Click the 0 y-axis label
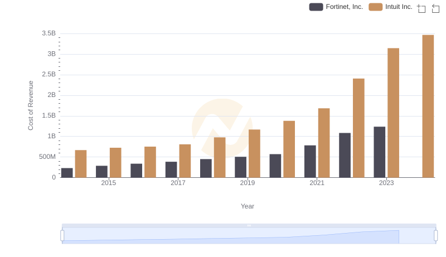Image resolution: width=446 pixels, height=257 pixels. pos(54,177)
